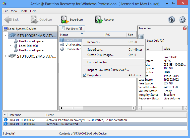Click the Event log column header
Viewport: 190px width, 138px height.
pos(116,115)
